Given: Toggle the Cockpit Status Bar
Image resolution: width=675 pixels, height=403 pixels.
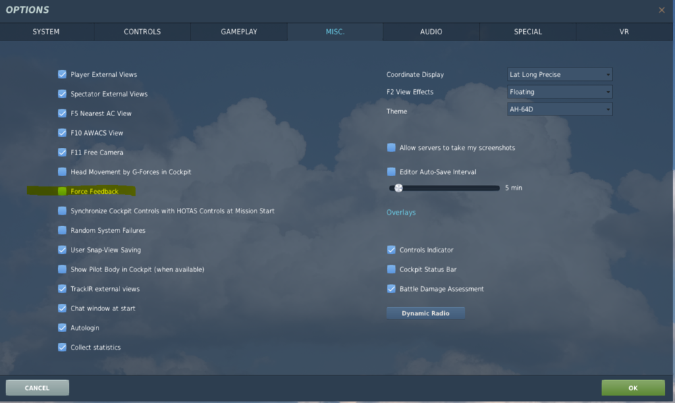Looking at the screenshot, I should (x=391, y=269).
